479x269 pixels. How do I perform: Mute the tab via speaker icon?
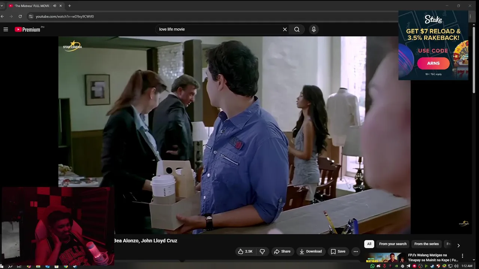pos(55,6)
